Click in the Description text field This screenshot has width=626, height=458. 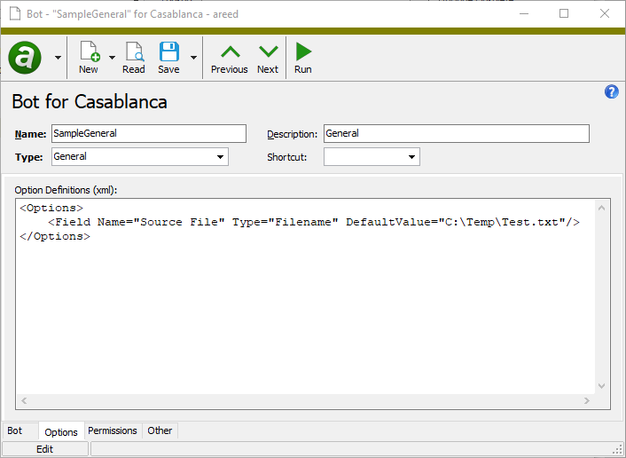tap(456, 133)
